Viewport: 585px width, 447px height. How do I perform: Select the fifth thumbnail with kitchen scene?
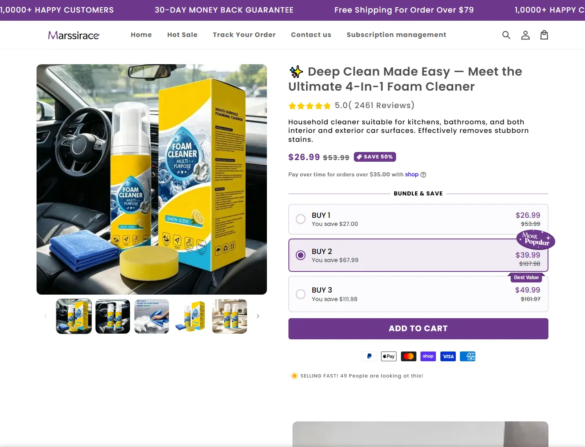point(230,317)
